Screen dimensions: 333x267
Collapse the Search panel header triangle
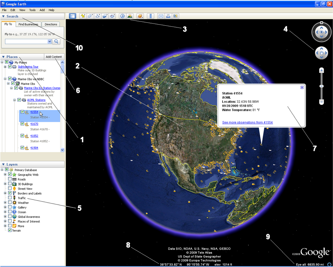(x=3, y=16)
